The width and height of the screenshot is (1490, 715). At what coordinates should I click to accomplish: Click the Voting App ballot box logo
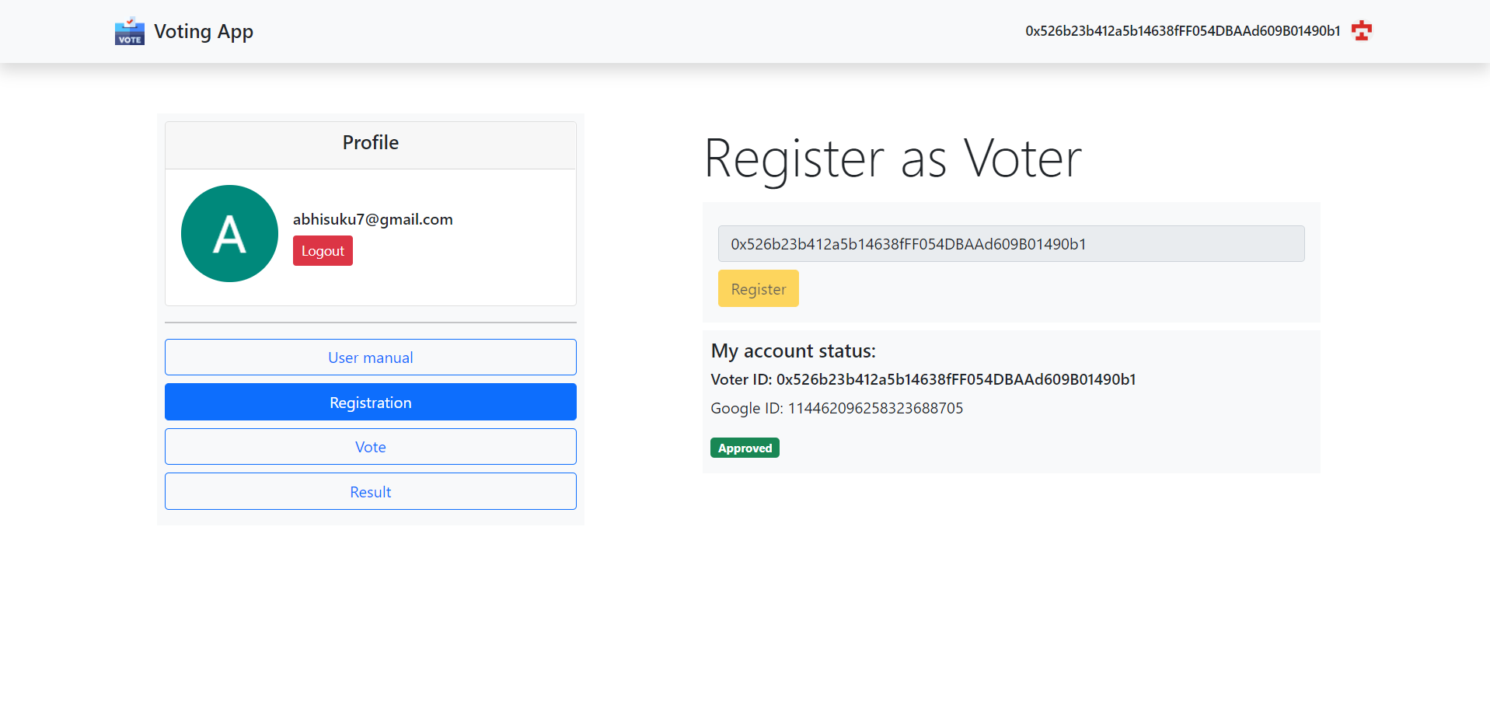(x=129, y=31)
